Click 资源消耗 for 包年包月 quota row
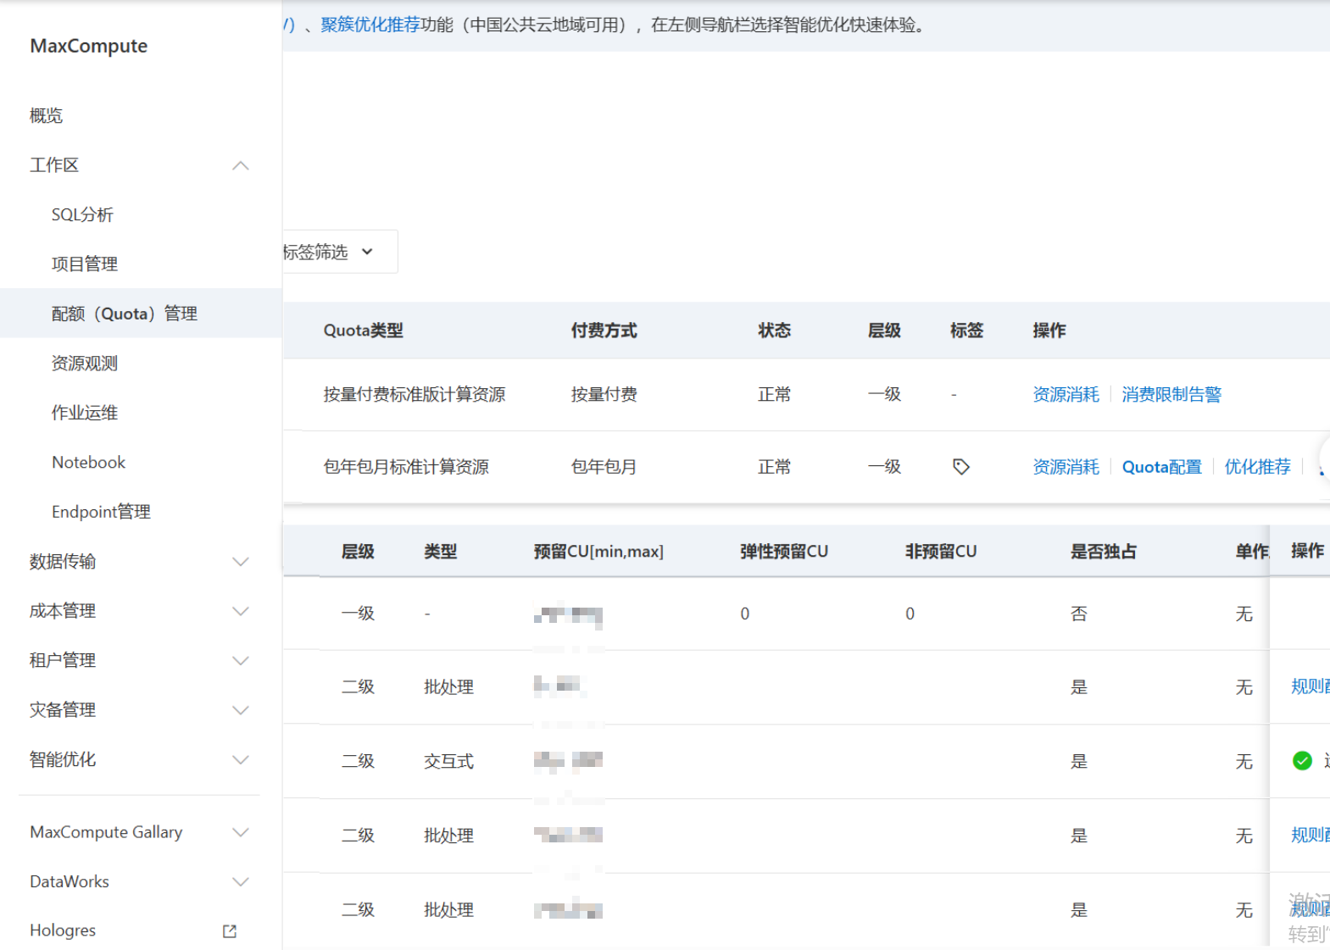The width and height of the screenshot is (1330, 950). tap(1066, 467)
